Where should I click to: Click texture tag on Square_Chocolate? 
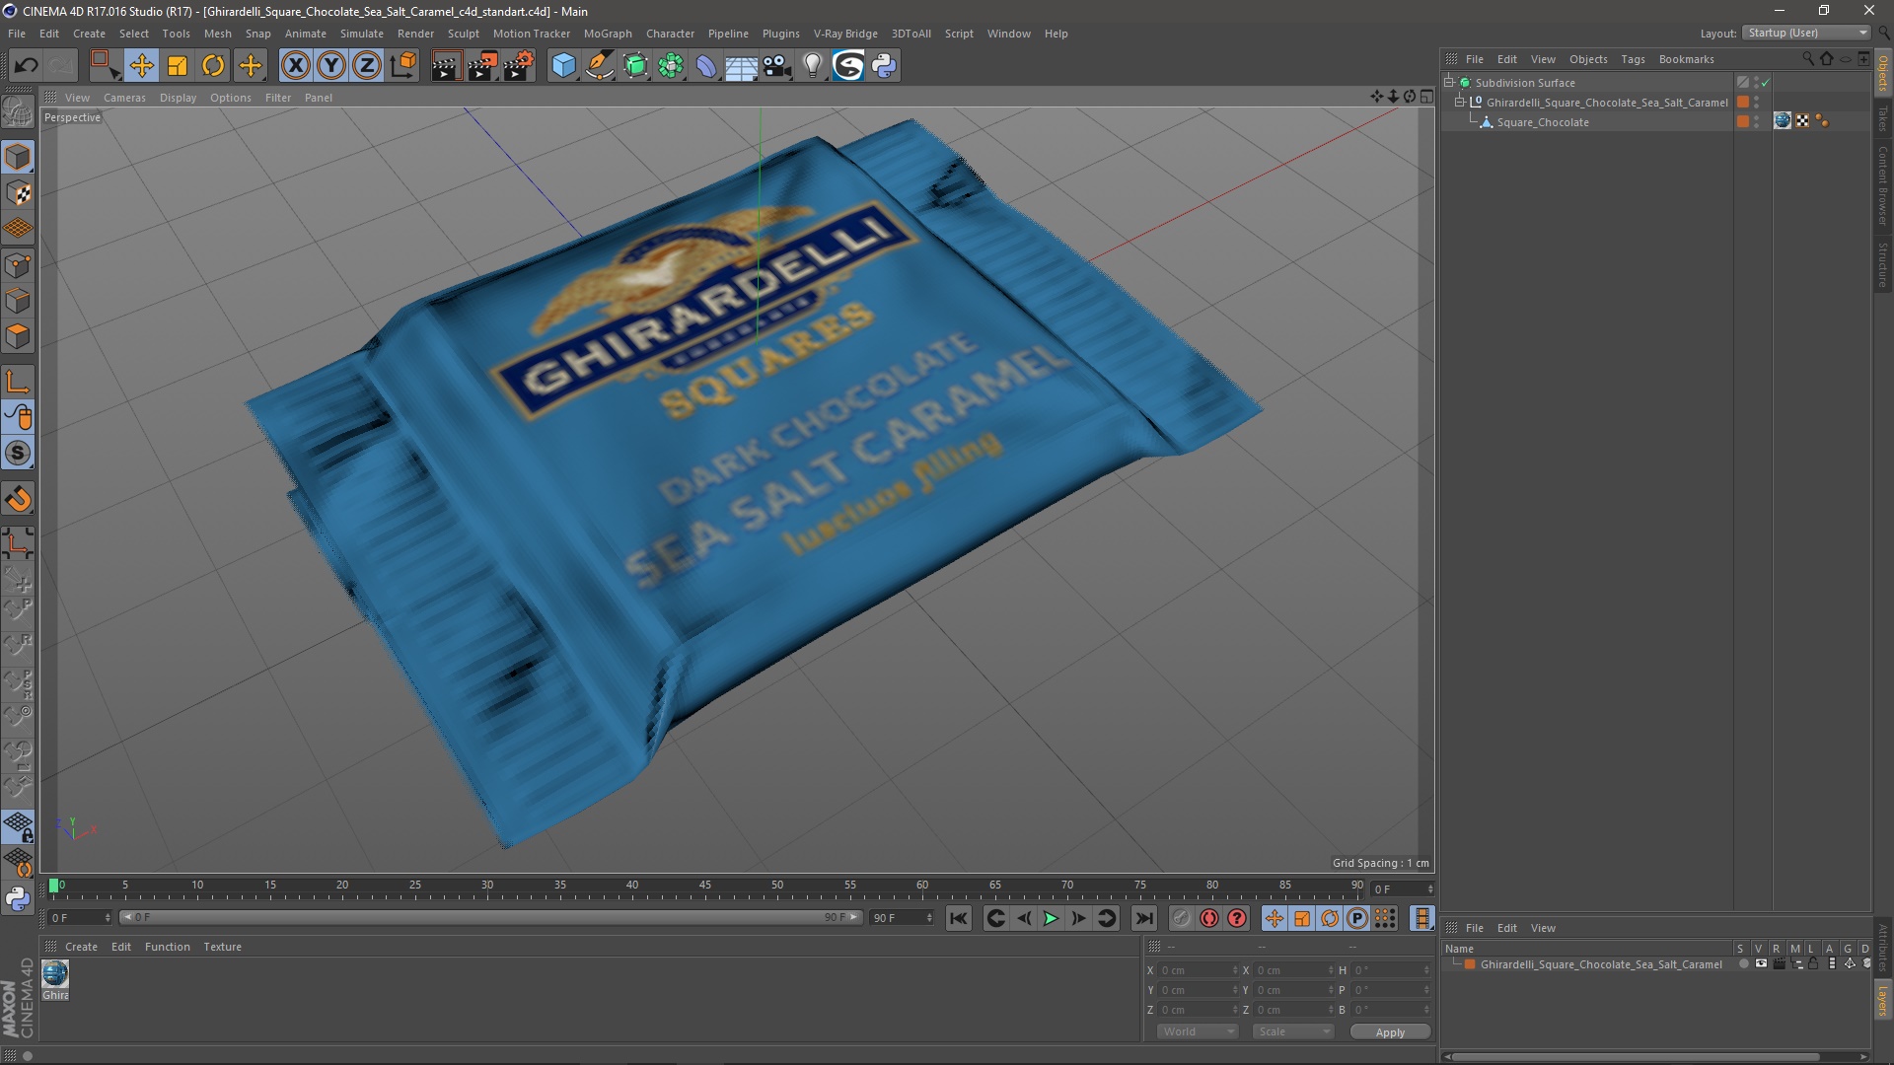[1783, 121]
